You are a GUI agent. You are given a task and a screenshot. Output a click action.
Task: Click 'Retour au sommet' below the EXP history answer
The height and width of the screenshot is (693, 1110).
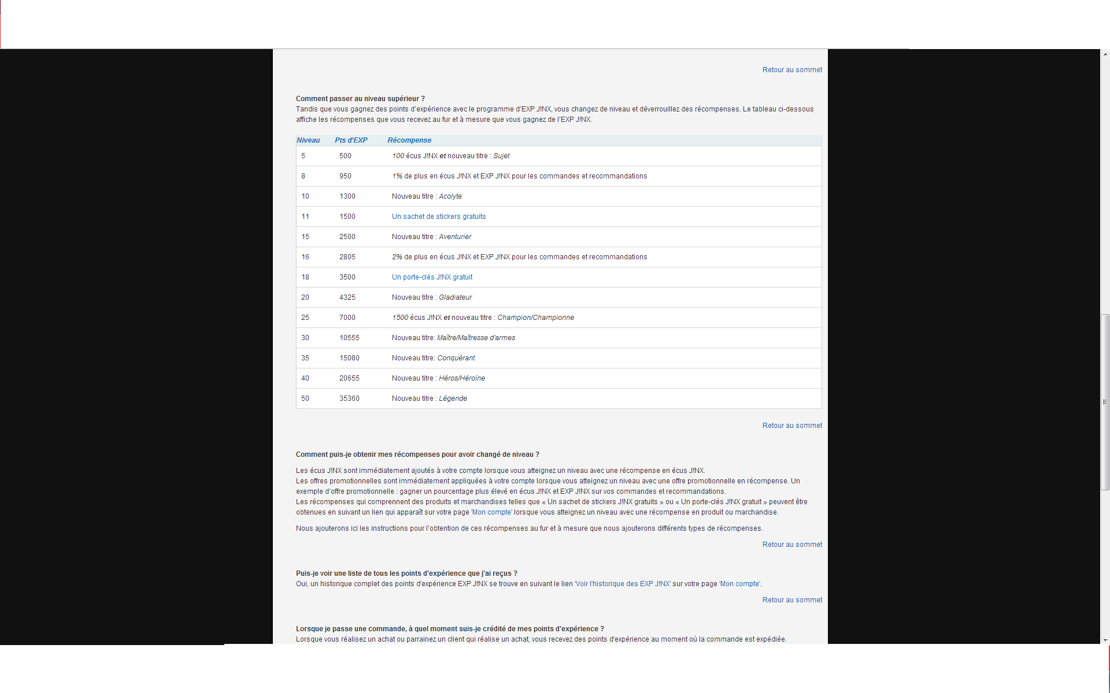791,600
